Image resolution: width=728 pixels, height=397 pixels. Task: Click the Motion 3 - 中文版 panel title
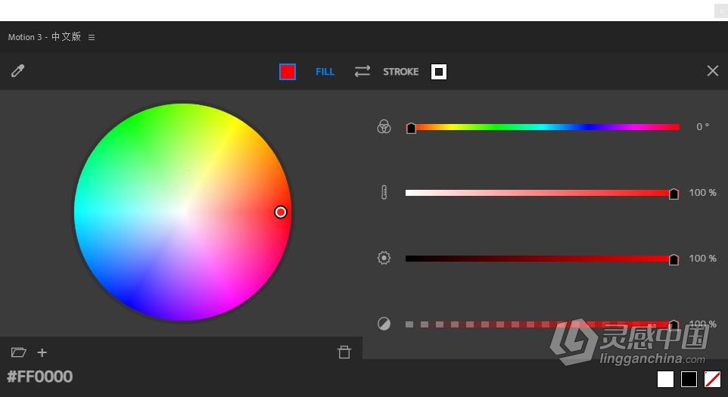[x=45, y=37]
